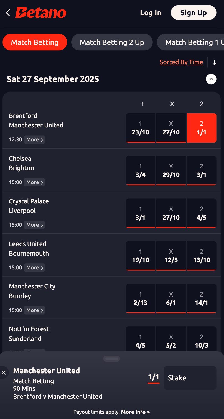Click the sort direction arrow icon
Viewport: 224px width, 419px height.
coord(214,62)
